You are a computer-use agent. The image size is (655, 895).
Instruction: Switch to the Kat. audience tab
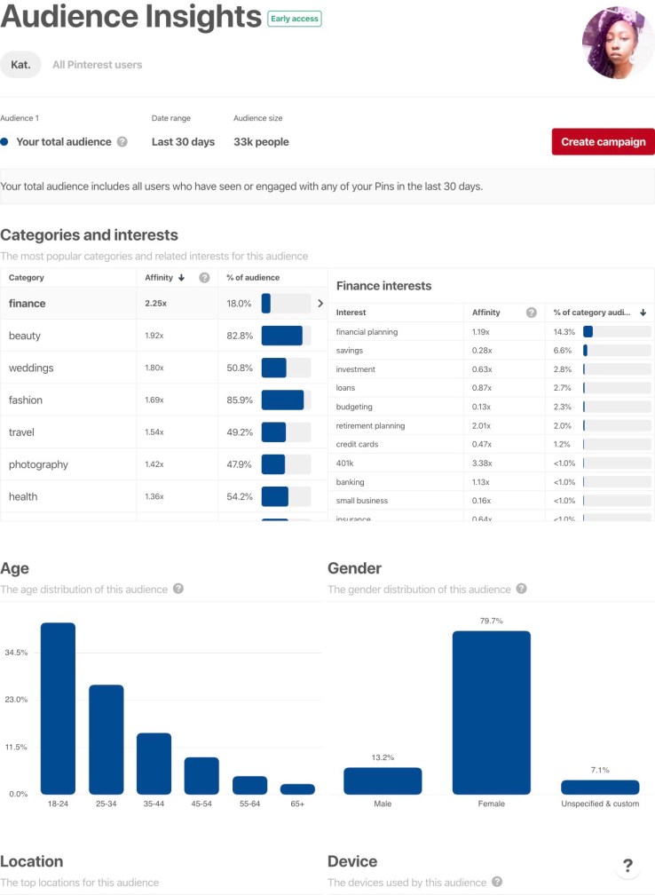click(x=20, y=65)
